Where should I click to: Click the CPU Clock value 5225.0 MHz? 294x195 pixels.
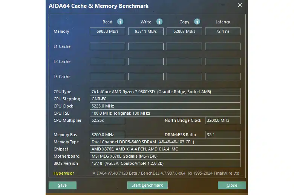point(165,106)
